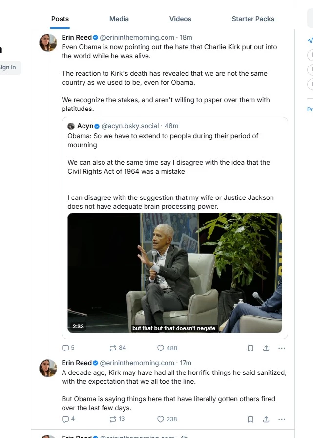Go to the Starter Packs tab
The width and height of the screenshot is (313, 438).
coord(253,19)
